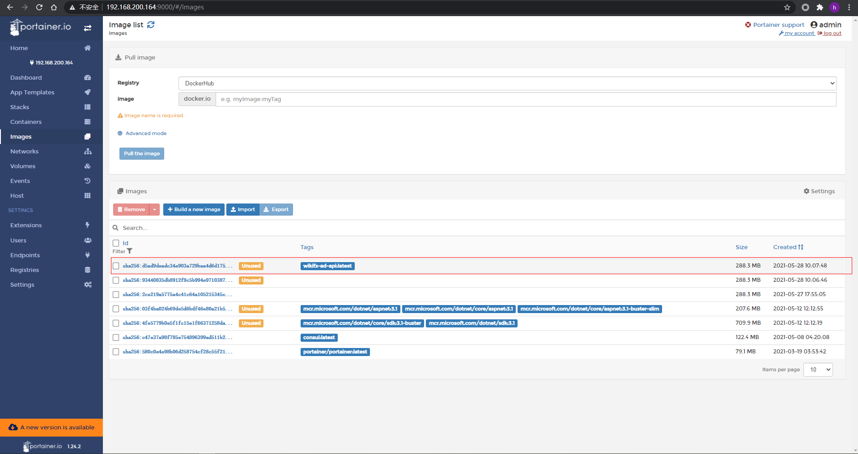Click the Registries database icon

[88, 270]
